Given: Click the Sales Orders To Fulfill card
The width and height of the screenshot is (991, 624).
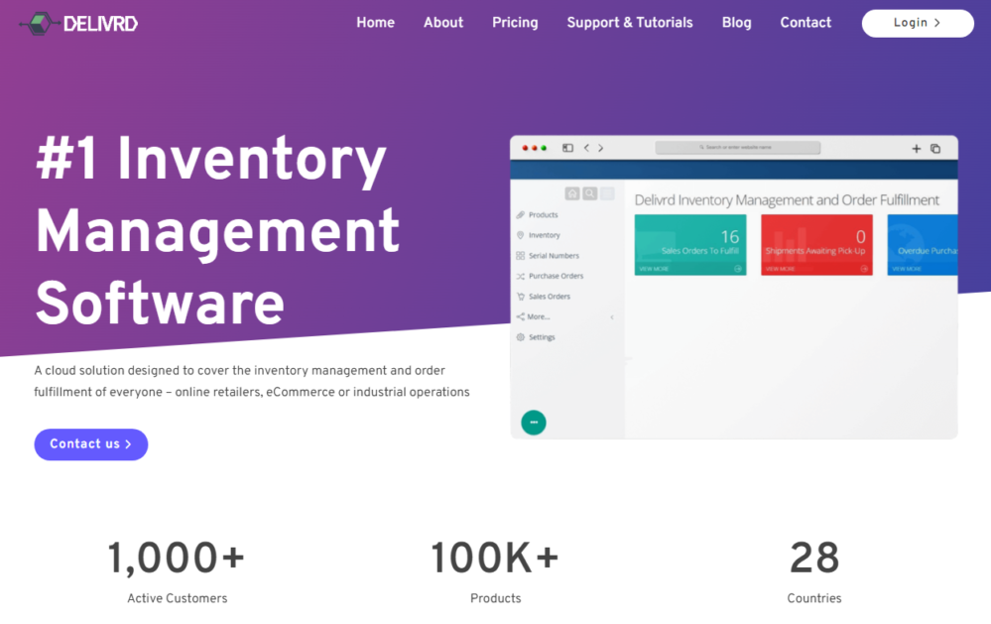Looking at the screenshot, I should tap(690, 245).
